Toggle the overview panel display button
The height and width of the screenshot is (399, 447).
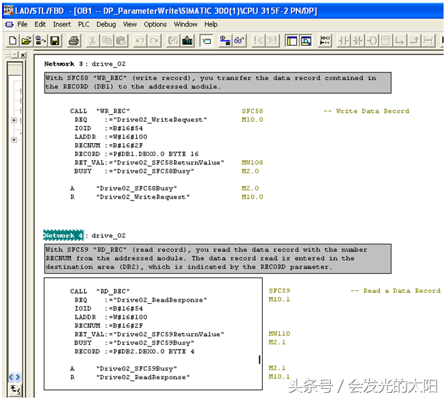click(291, 40)
